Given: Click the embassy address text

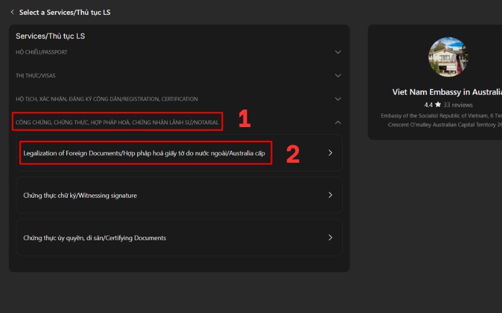Looking at the screenshot, I should [x=441, y=120].
